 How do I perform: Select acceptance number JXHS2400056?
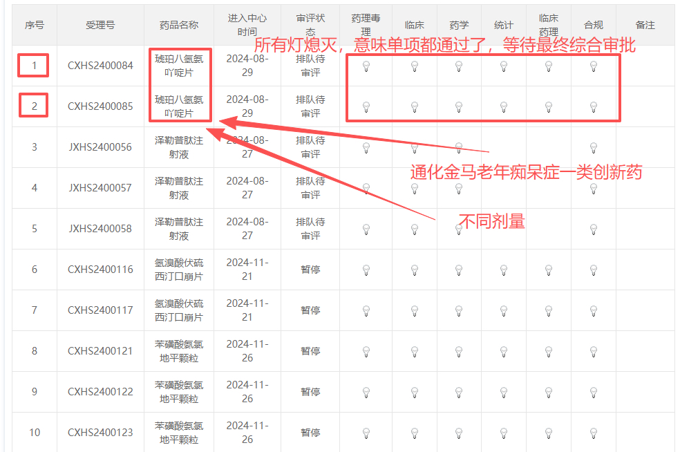pos(100,147)
